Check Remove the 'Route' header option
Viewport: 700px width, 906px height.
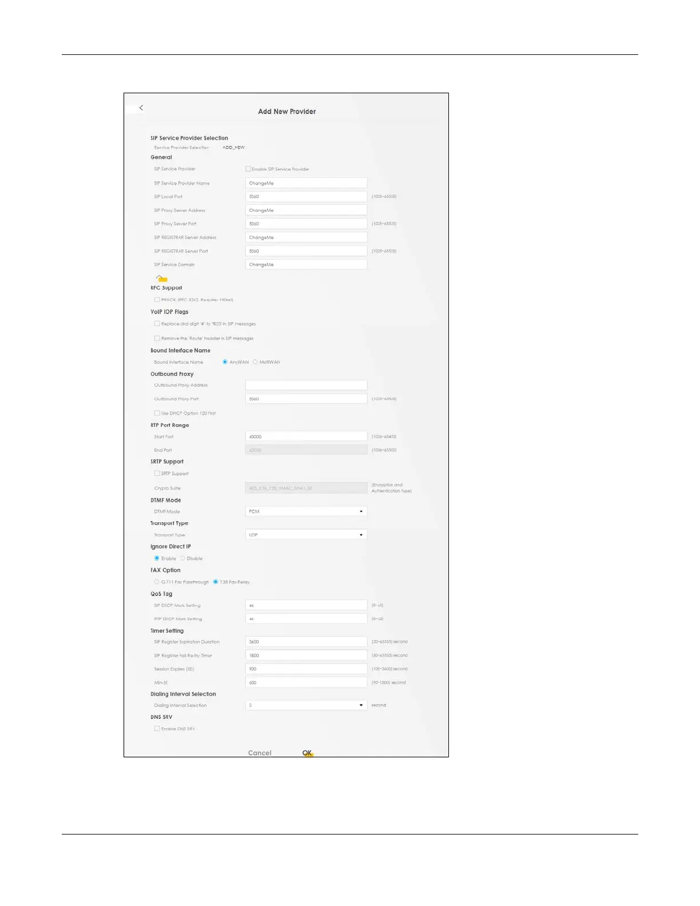click(157, 338)
